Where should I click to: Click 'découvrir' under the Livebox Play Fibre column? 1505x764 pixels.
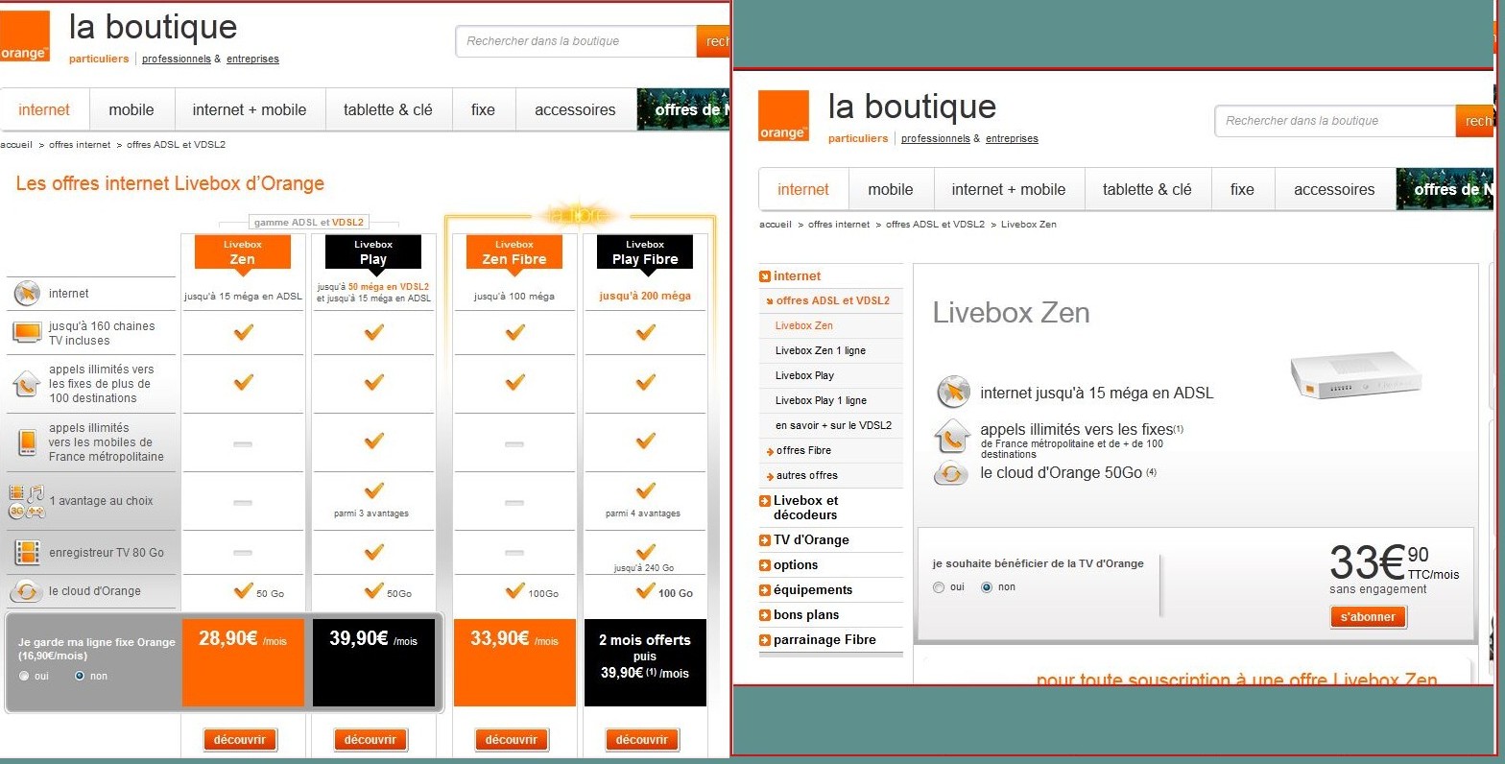pyautogui.click(x=642, y=740)
